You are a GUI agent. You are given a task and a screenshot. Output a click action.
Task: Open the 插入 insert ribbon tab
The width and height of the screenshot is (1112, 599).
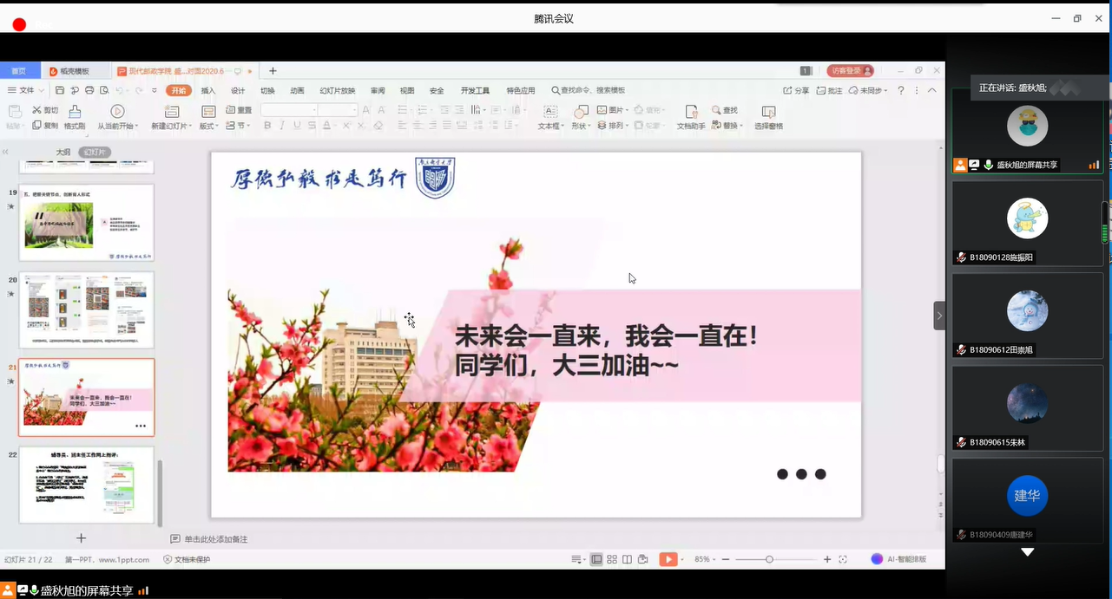tap(208, 90)
